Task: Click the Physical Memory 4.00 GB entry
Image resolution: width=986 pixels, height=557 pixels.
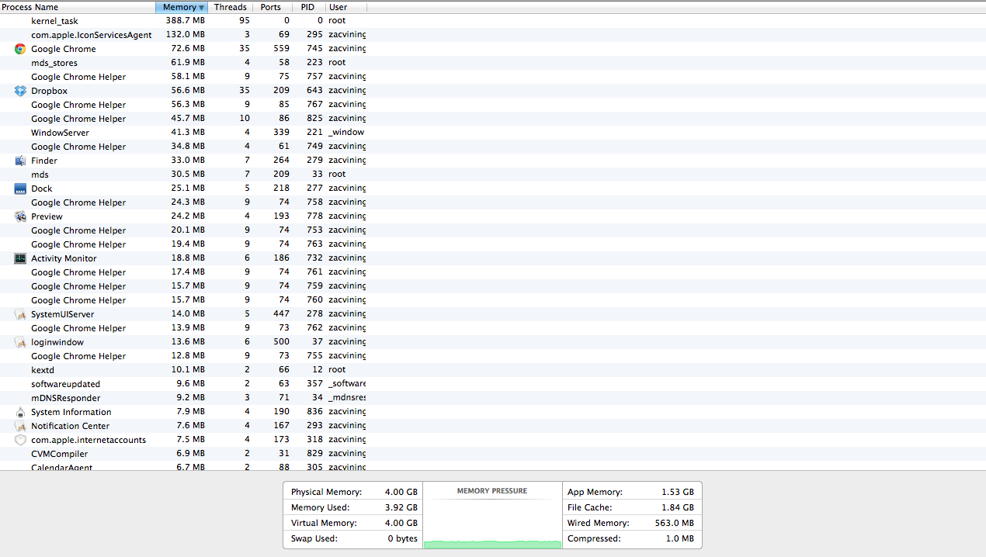Action: (x=354, y=492)
